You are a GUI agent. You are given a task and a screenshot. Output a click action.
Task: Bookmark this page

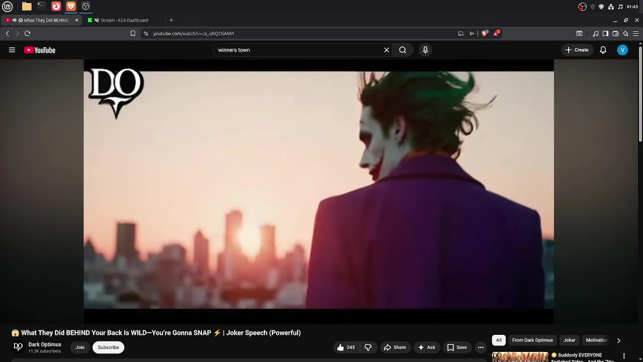point(133,33)
